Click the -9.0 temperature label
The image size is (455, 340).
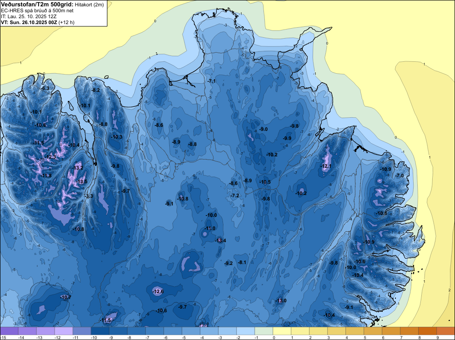pyautogui.click(x=263, y=129)
